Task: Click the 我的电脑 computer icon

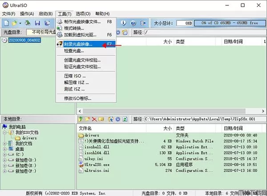Action: (x=5, y=126)
